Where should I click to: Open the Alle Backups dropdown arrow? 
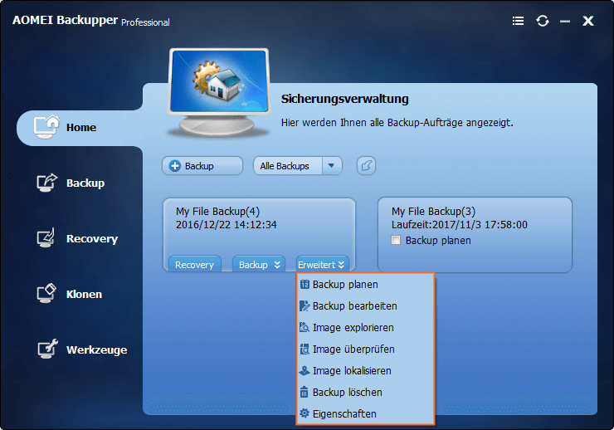[331, 166]
